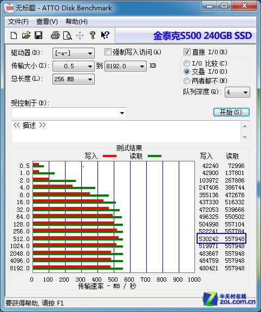The image size is (261, 312).
Task: Open the 文件(F) menu
Action: (x=18, y=22)
